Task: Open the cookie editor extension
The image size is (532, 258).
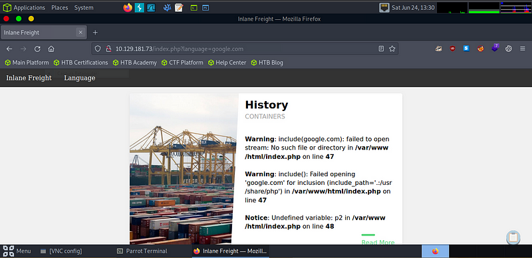Action: (508, 49)
